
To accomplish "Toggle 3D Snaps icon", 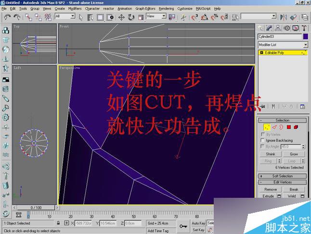I will (x=194, y=17).
